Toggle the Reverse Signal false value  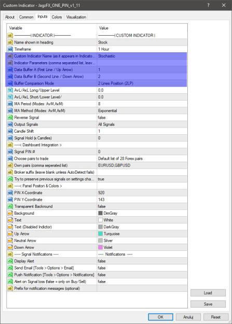[142, 118]
